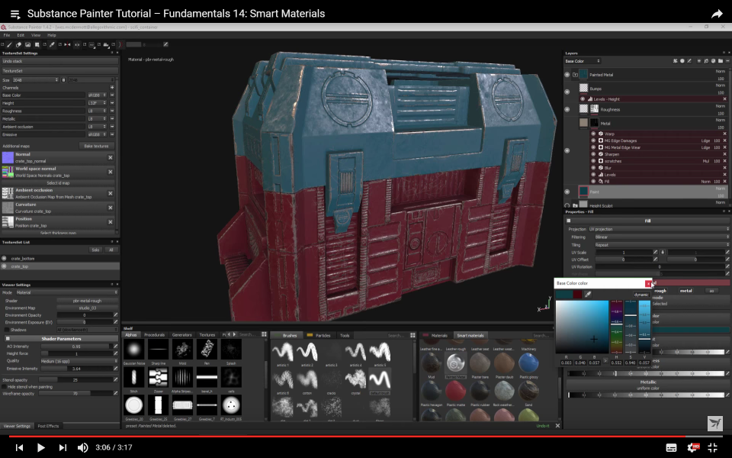Switch to Procedurals tab in shelf
This screenshot has height=458, width=732.
tap(155, 334)
